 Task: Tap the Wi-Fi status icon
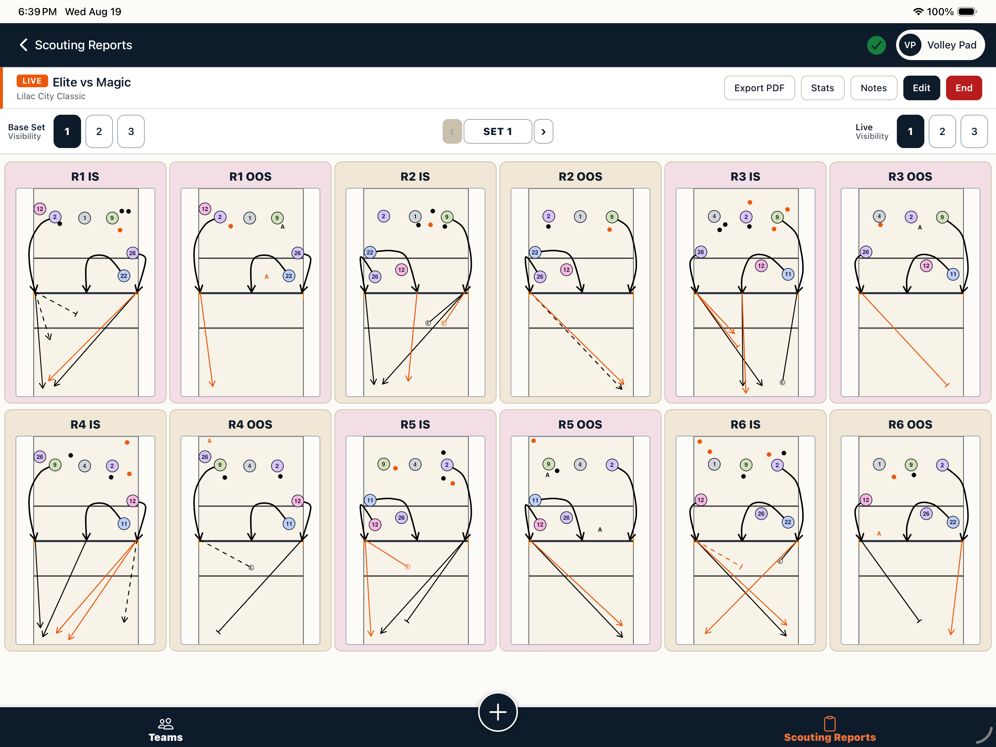point(918,12)
